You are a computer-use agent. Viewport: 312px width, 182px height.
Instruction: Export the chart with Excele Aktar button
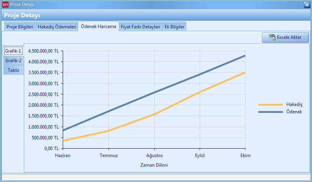click(x=285, y=37)
